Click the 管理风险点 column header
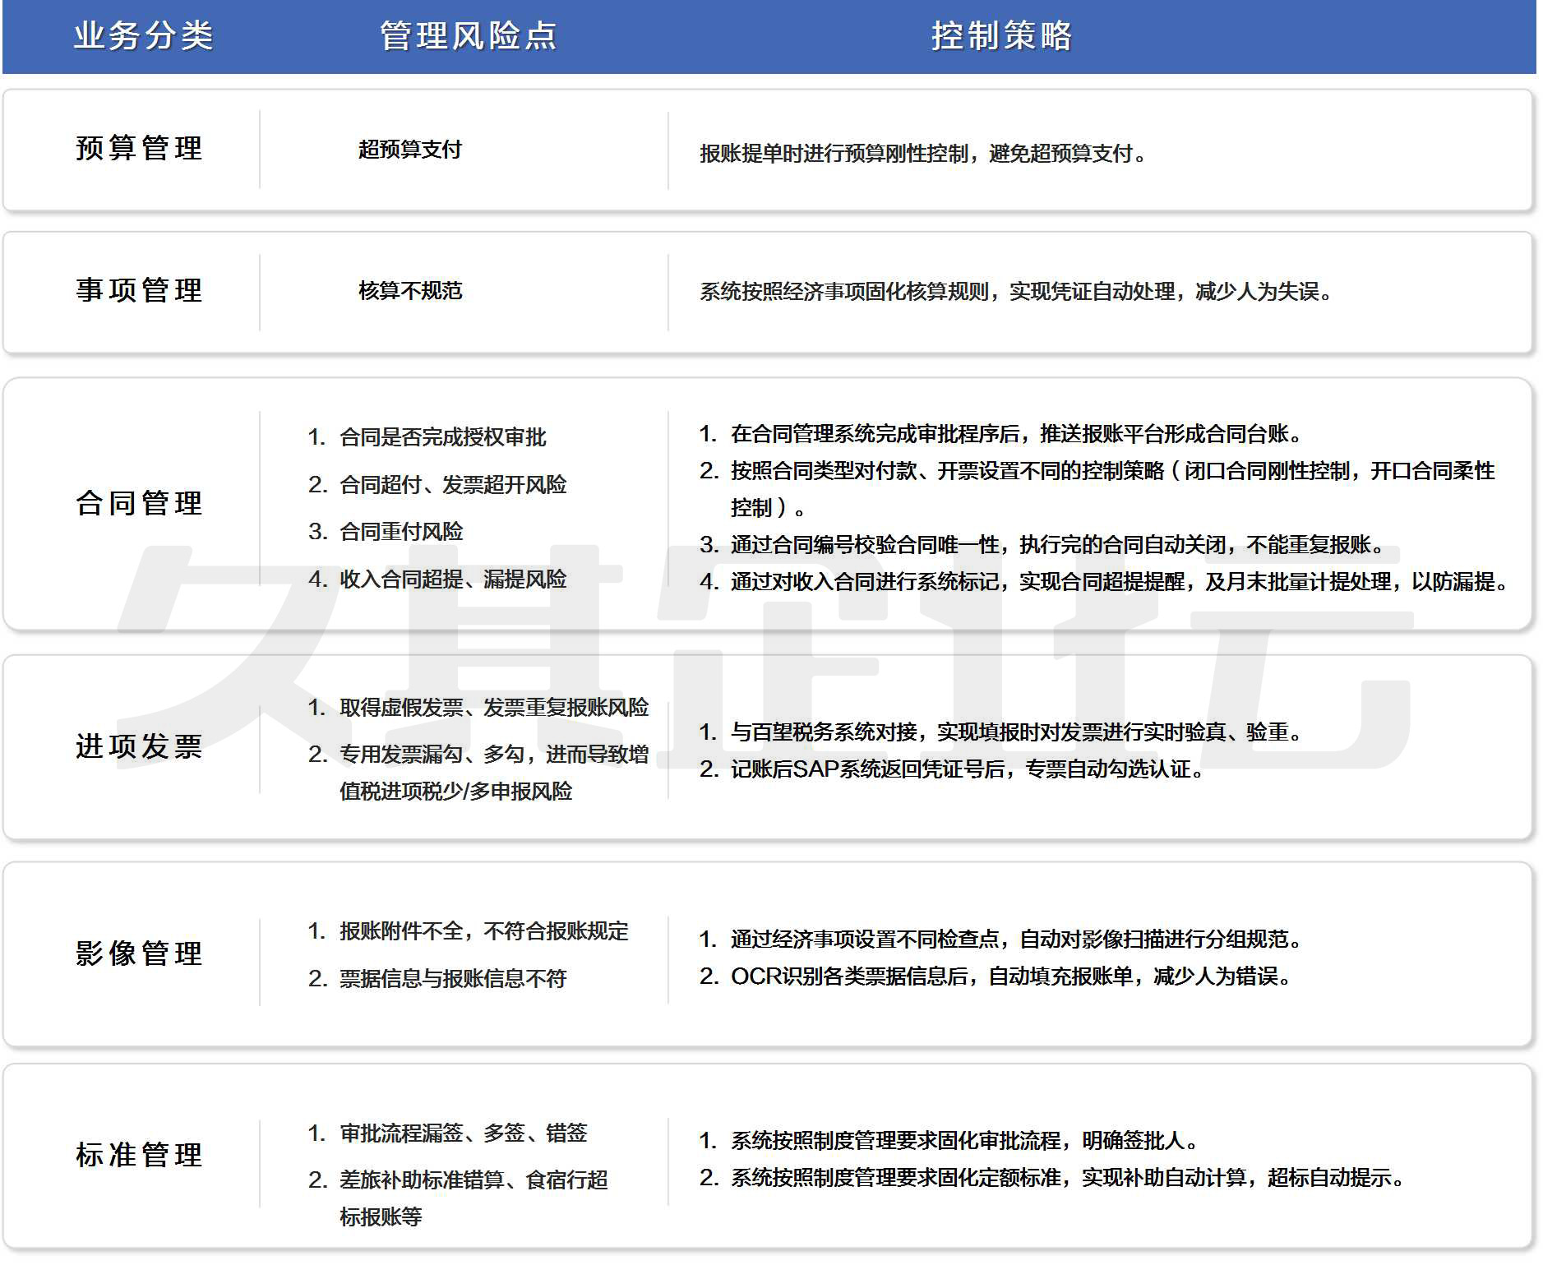1543x1265 pixels. click(x=468, y=36)
